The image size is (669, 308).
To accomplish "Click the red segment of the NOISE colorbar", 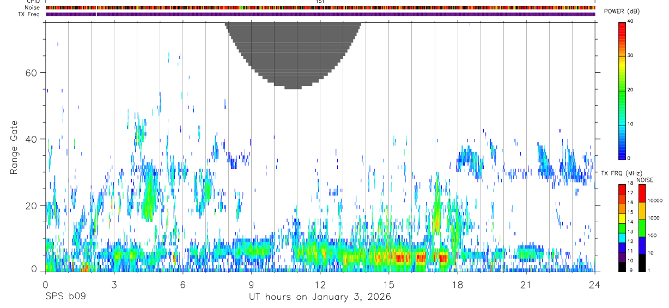I will pos(642,193).
